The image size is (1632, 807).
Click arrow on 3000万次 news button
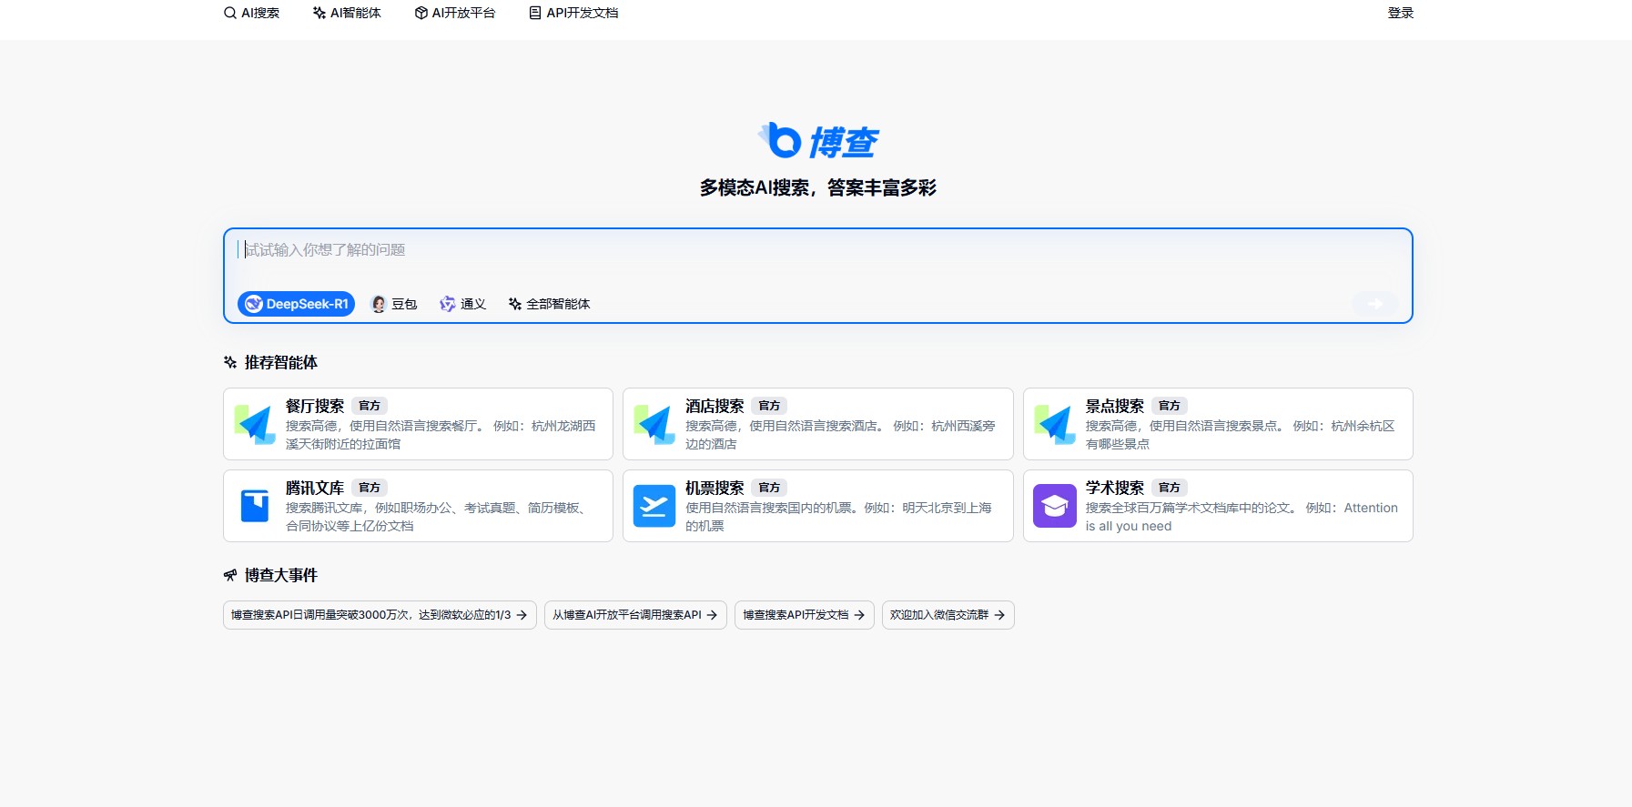click(522, 615)
